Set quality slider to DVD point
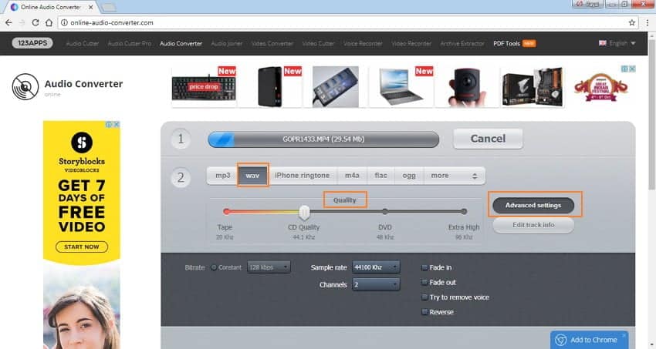Viewport: 656px width, 349px height. [385, 212]
